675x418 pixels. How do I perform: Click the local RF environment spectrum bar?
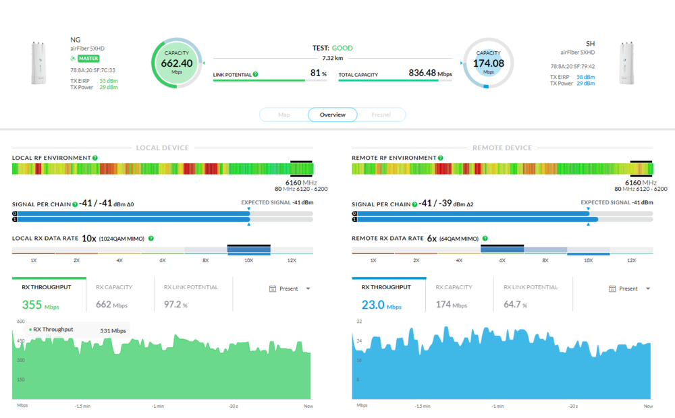(162, 169)
